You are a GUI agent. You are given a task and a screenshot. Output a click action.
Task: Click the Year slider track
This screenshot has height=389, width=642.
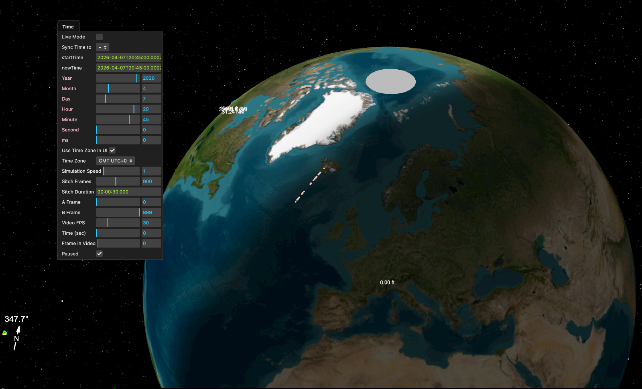118,78
